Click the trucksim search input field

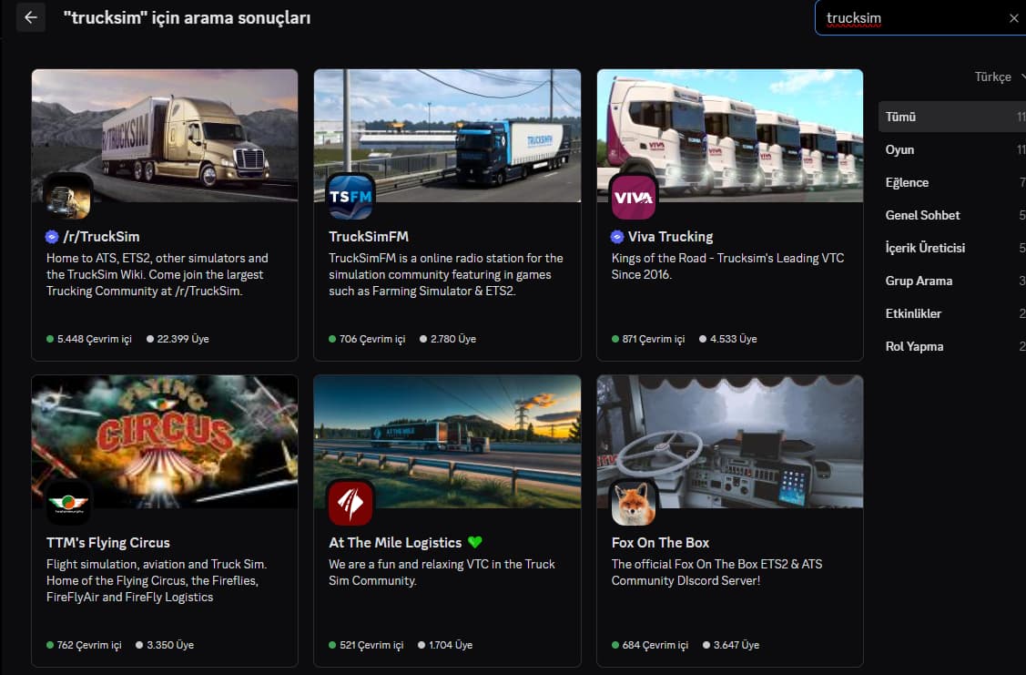(x=910, y=18)
